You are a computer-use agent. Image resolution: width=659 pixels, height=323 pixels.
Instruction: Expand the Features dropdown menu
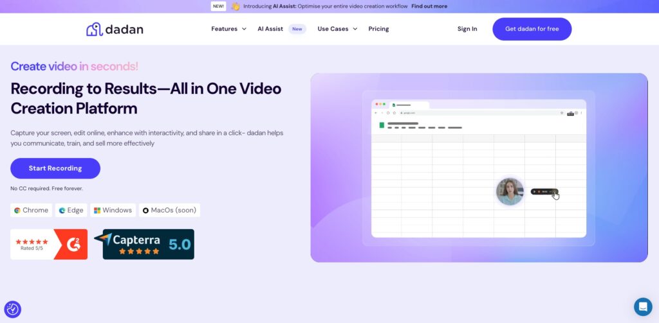(x=228, y=29)
